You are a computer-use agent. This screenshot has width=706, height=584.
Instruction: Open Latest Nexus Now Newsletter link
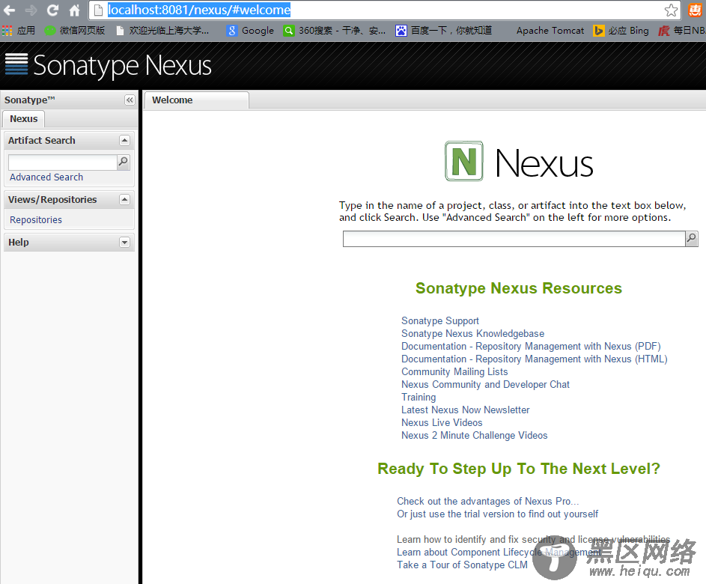pos(465,410)
